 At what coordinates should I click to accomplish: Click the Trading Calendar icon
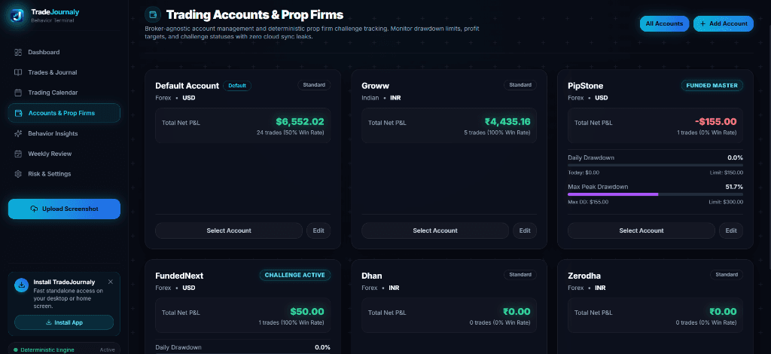[18, 93]
